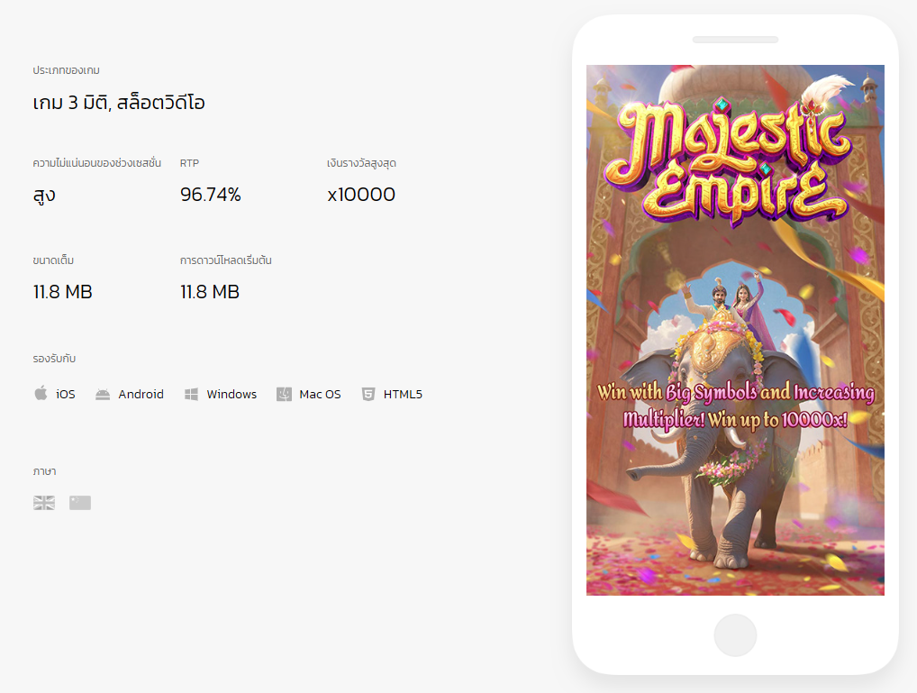Click the Windows logo icon
This screenshot has width=917, height=693.
(191, 395)
